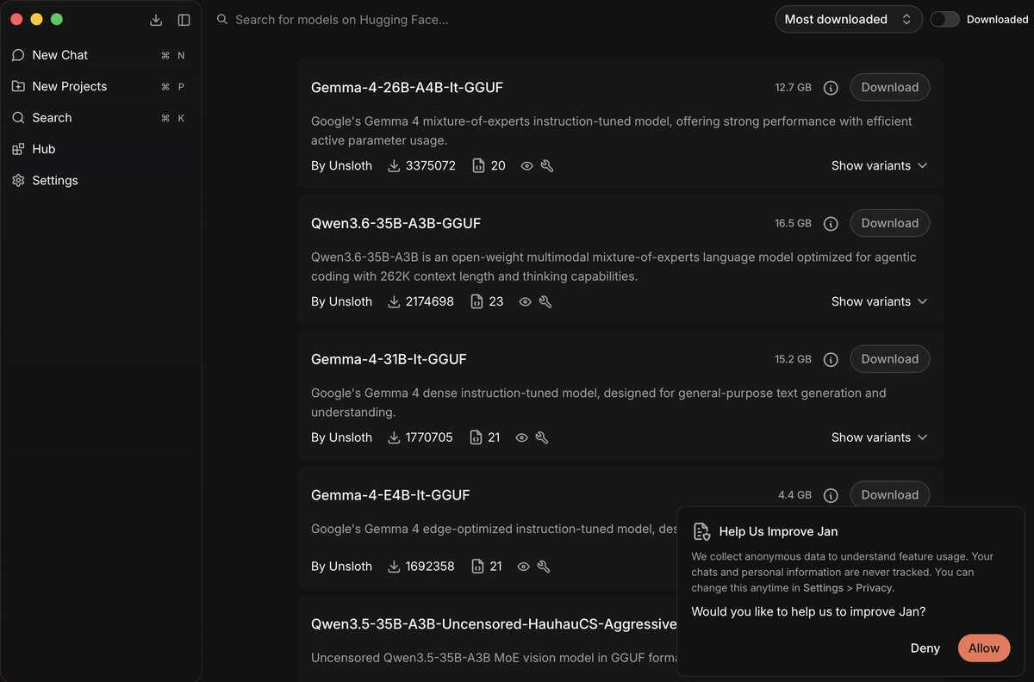1034x682 pixels.
Task: Open Search in the sidebar
Action: pyautogui.click(x=100, y=118)
